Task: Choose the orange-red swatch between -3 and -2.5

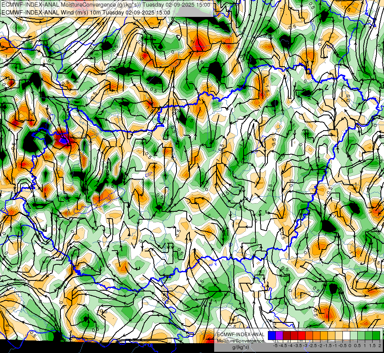Action: pyautogui.click(x=309, y=336)
